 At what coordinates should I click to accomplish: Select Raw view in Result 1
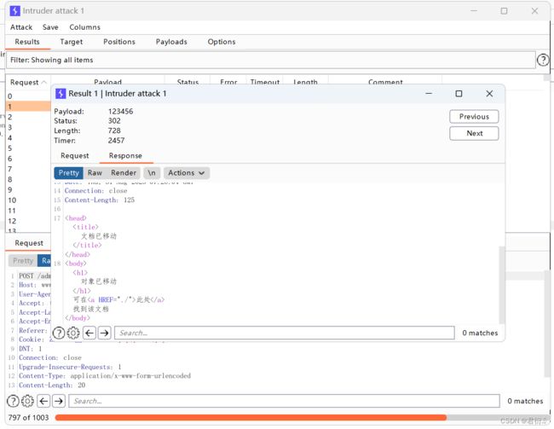tap(95, 173)
